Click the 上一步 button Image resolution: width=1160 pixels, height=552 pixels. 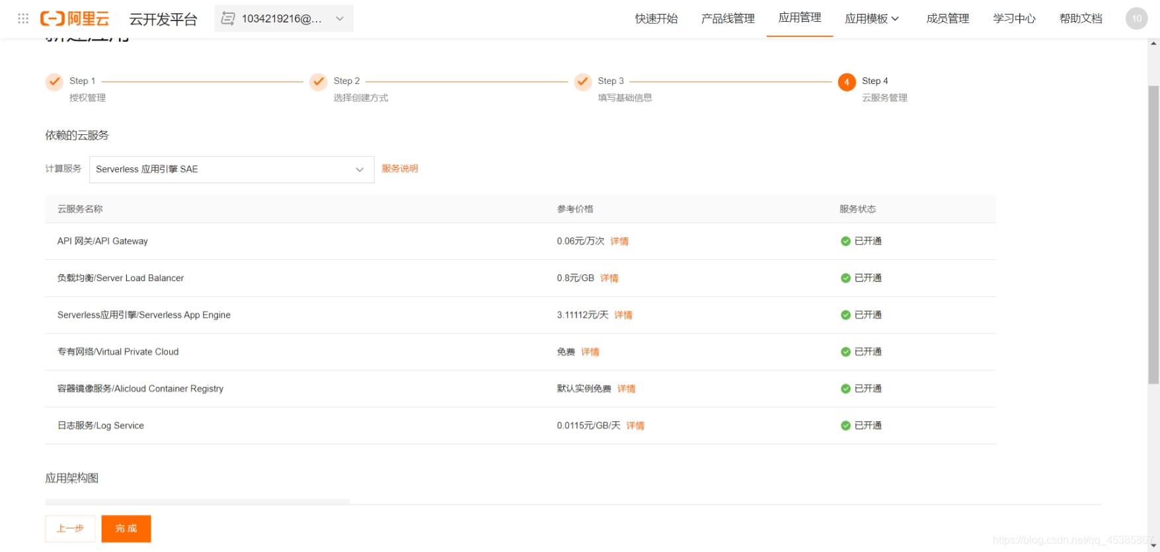pos(70,529)
